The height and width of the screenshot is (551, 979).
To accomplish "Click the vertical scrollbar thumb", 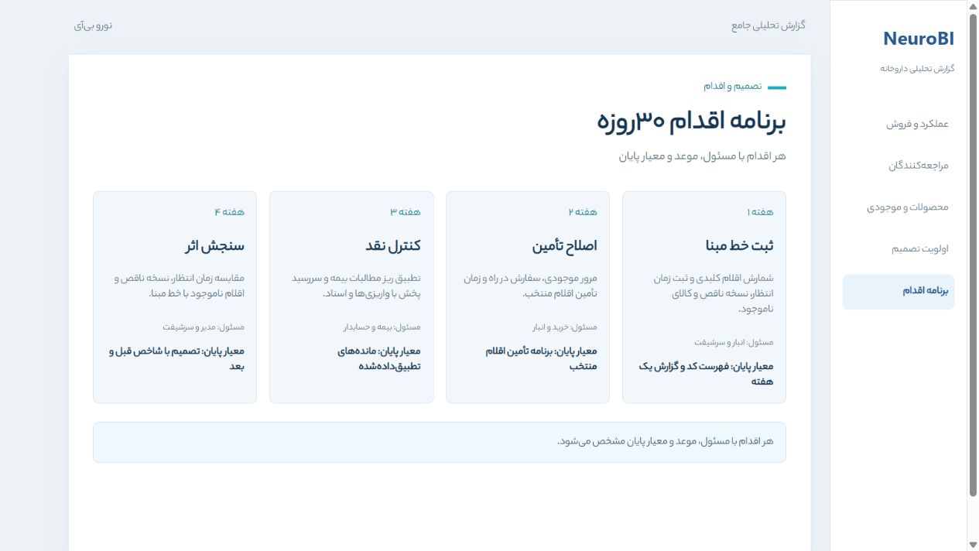I will tap(973, 255).
